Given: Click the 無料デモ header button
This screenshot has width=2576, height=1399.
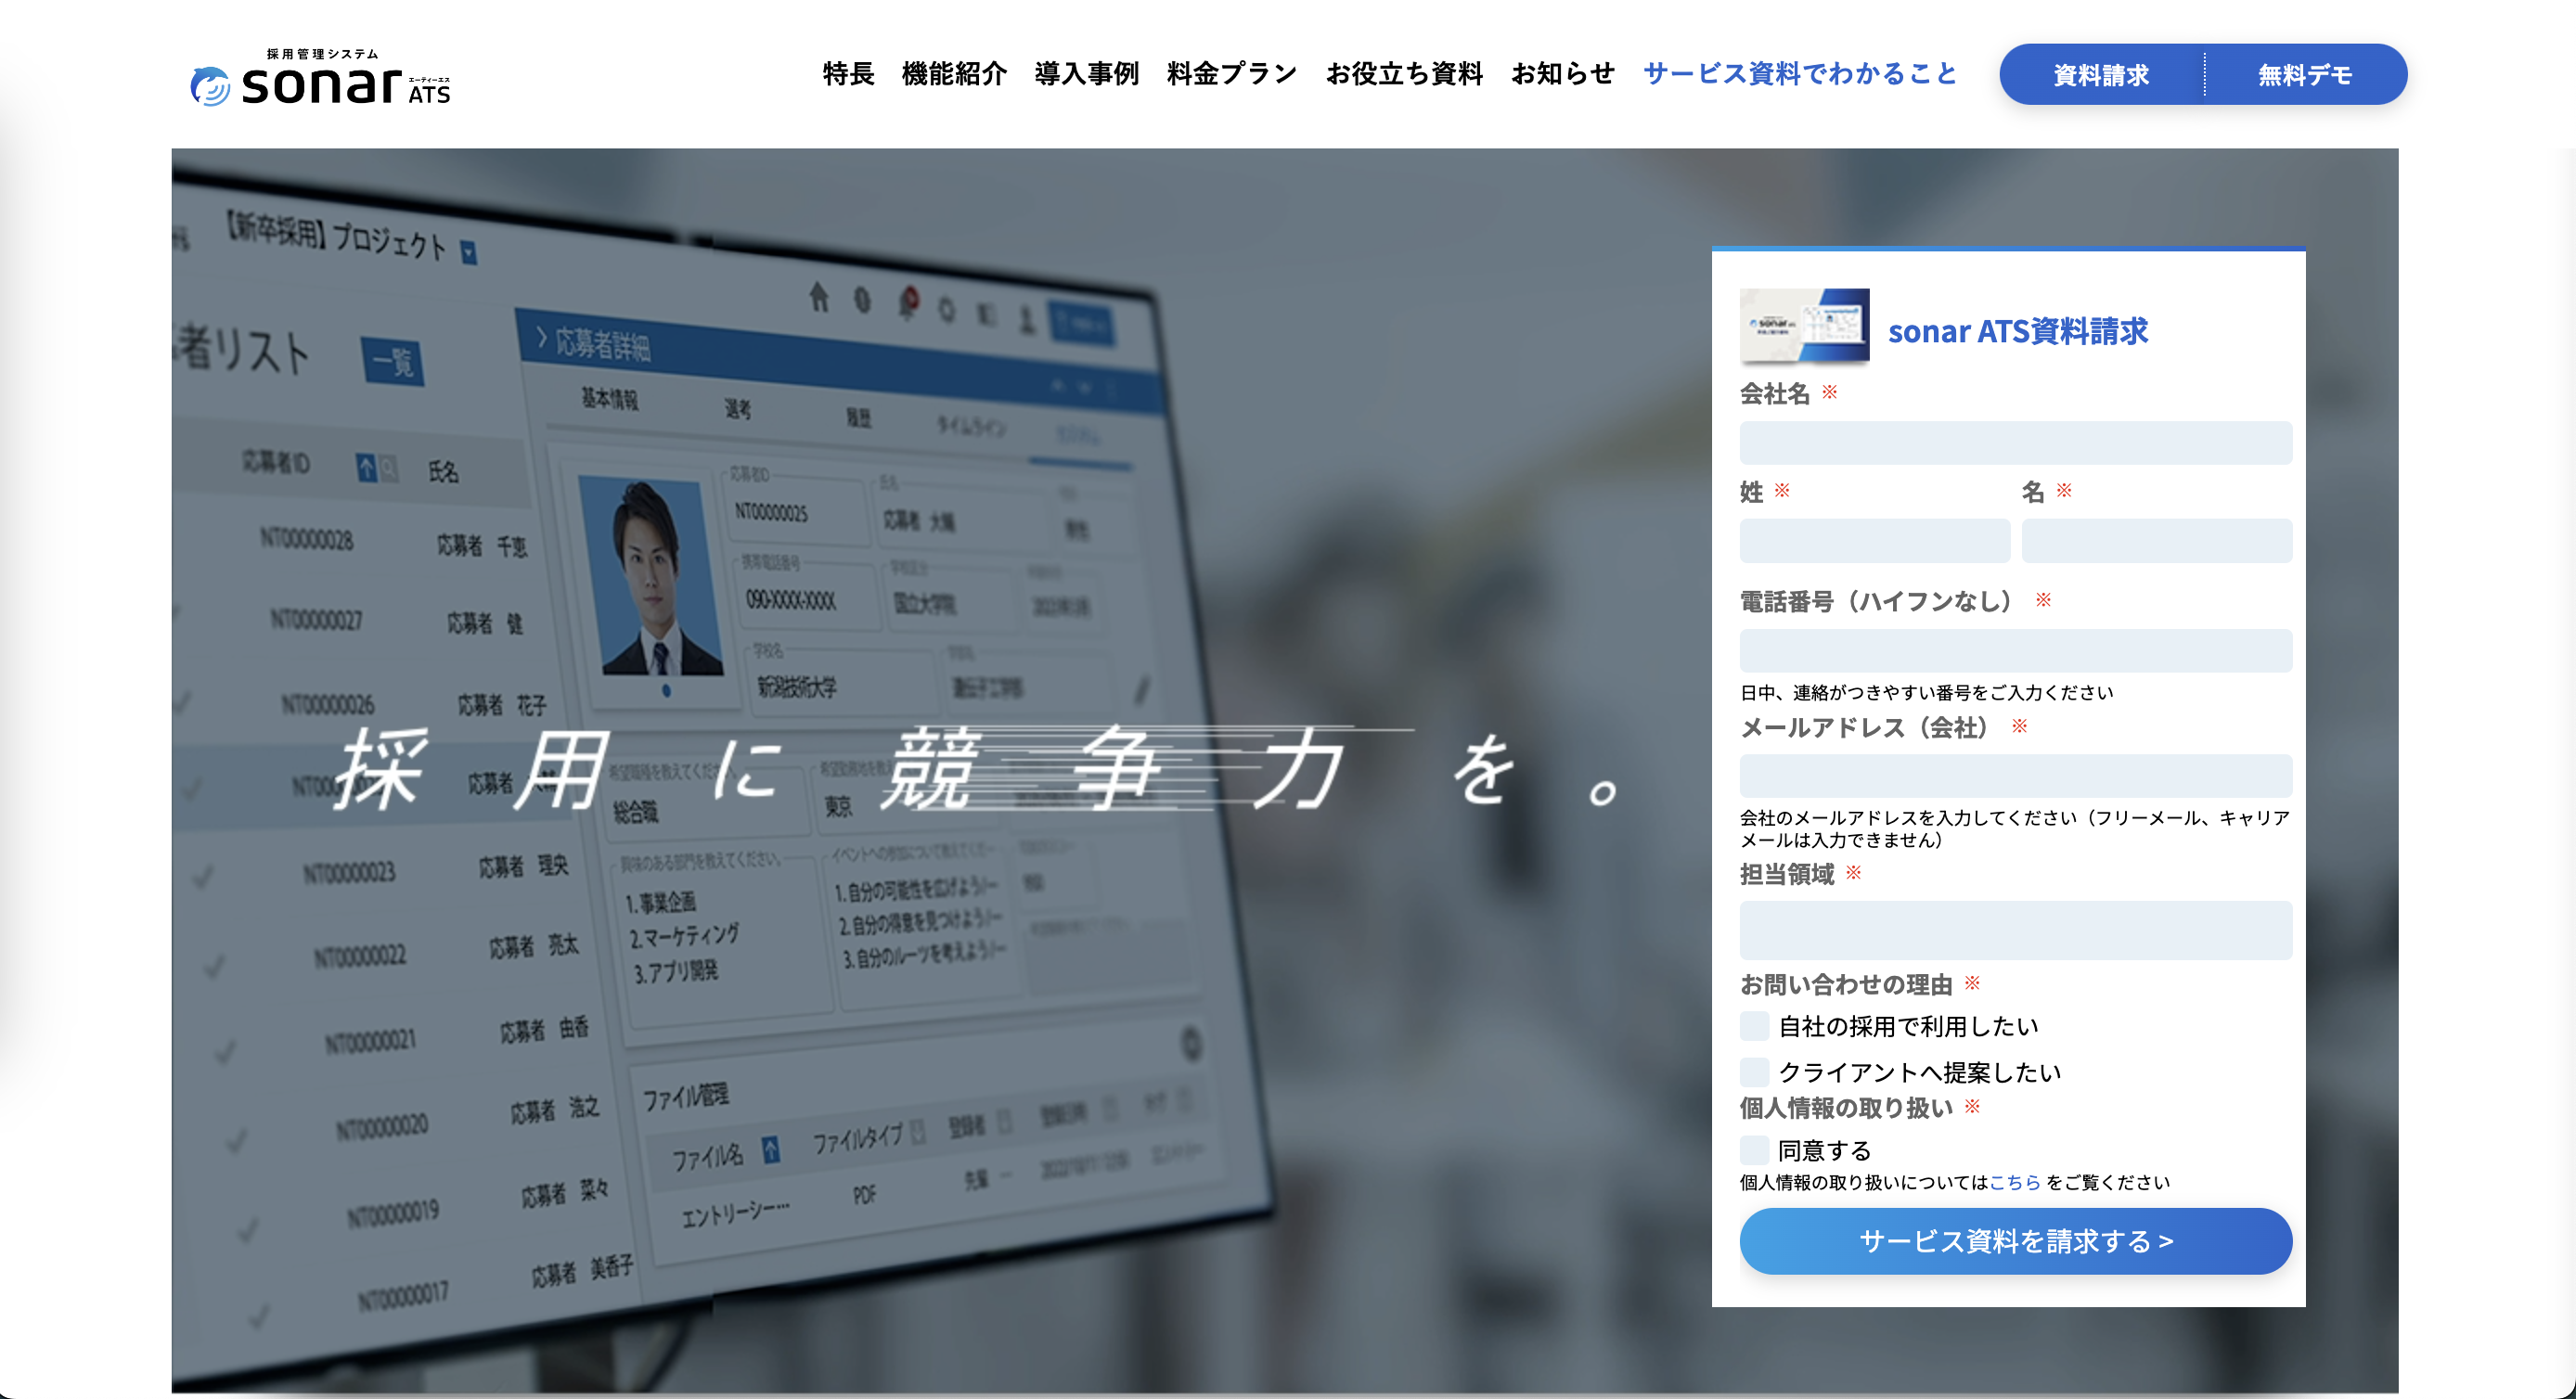Looking at the screenshot, I should (x=2305, y=75).
